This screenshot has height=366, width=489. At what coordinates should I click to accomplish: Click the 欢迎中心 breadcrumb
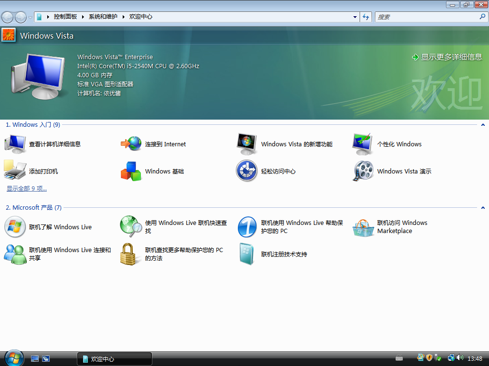[141, 17]
